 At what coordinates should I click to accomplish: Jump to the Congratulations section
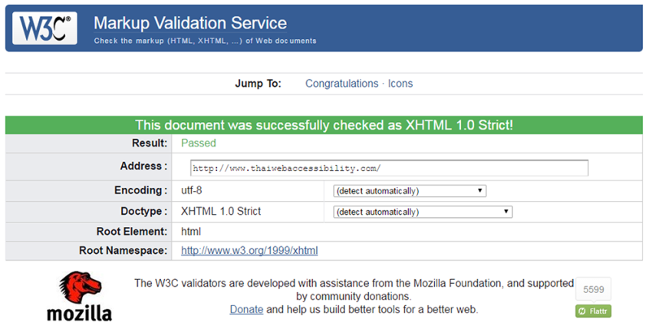(x=342, y=84)
